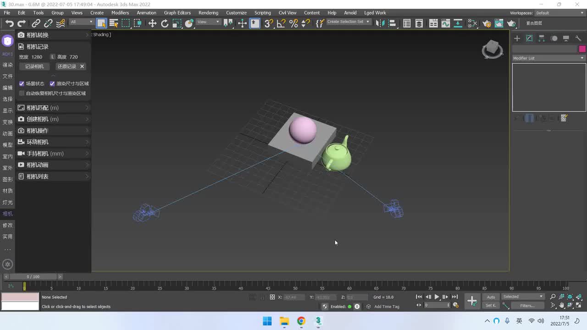Click the Select and Link icon
The height and width of the screenshot is (330, 587).
36,23
